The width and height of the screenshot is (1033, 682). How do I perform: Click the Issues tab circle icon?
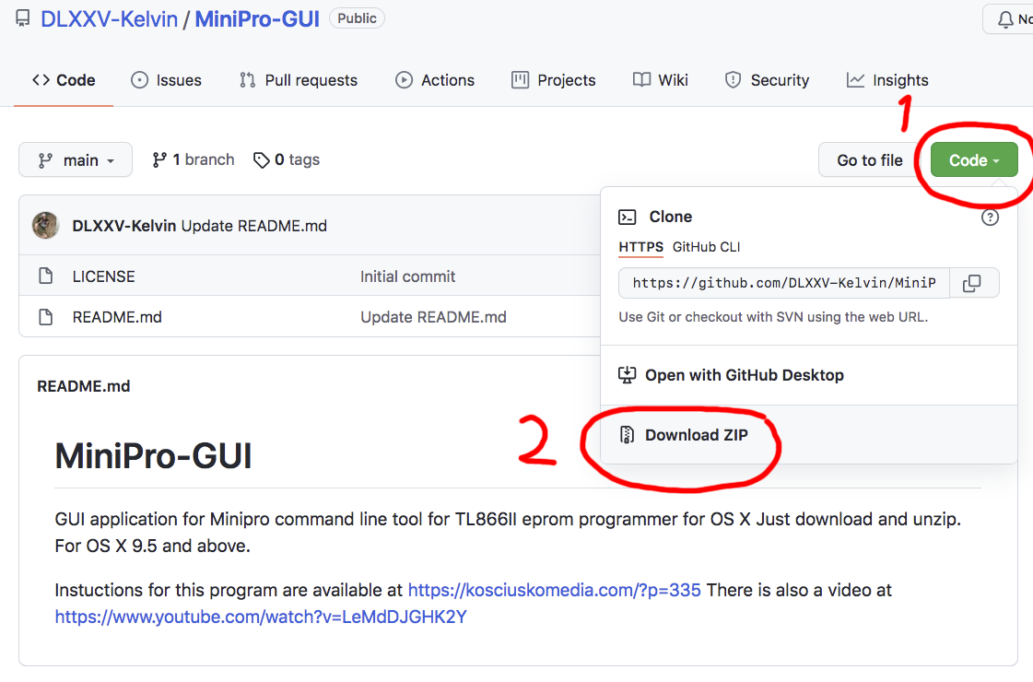tap(140, 80)
